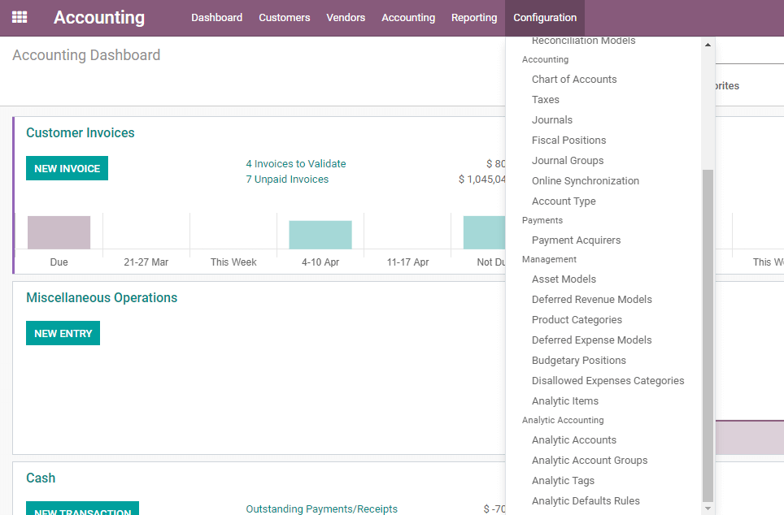Open Journal Groups

coord(568,161)
